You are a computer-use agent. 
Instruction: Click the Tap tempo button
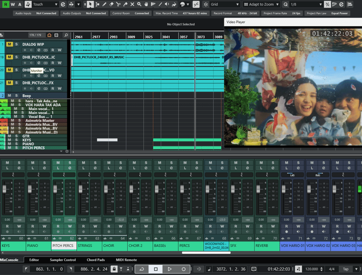346,269
